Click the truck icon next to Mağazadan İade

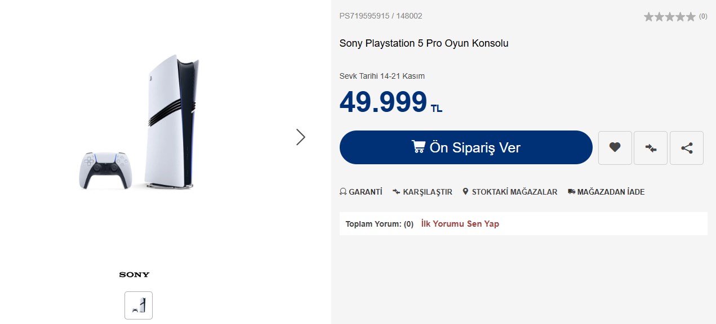point(572,192)
